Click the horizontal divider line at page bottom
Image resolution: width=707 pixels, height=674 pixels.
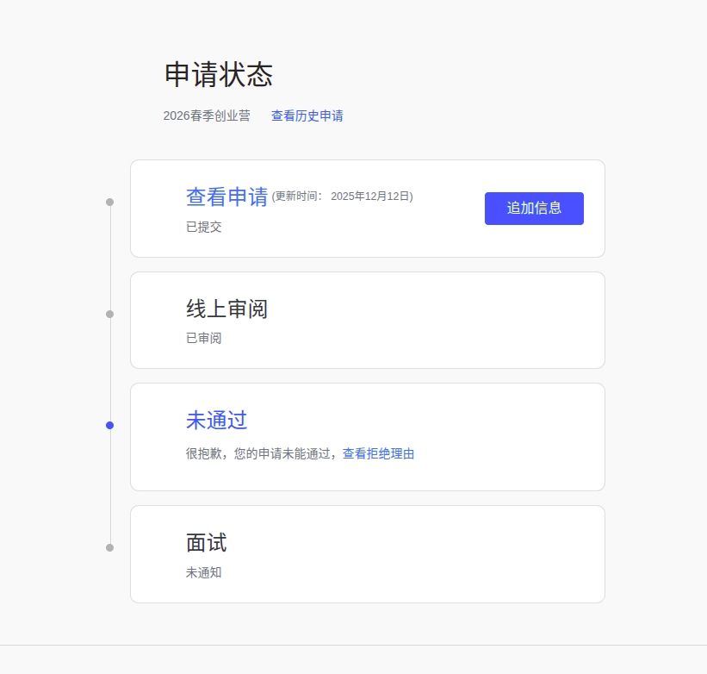coord(353,645)
